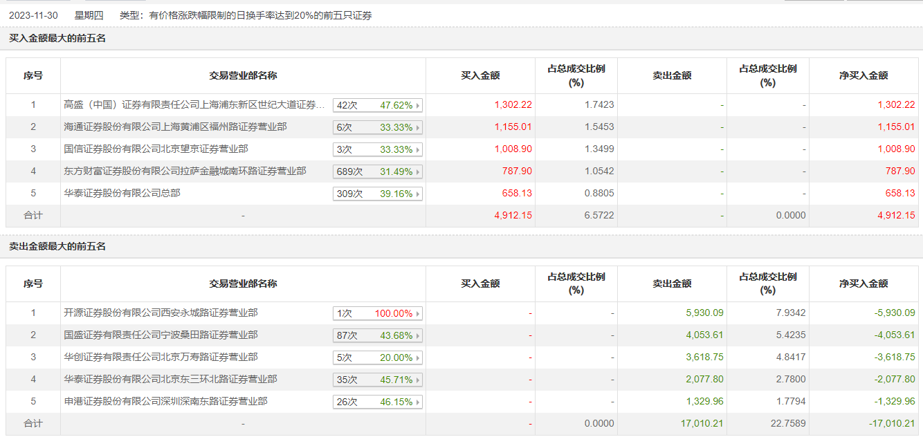Expand the 26次 46.15% dropdown
The image size is (923, 437).
[378, 402]
